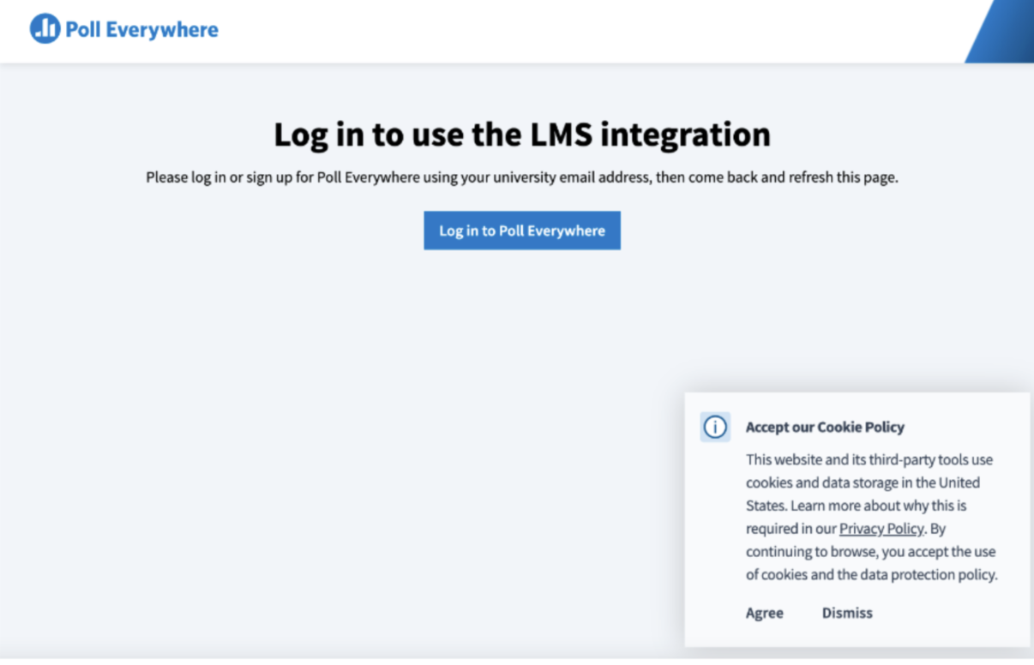
Task: Click the 'Log in to use the LMS integration' heading
Action: click(522, 135)
